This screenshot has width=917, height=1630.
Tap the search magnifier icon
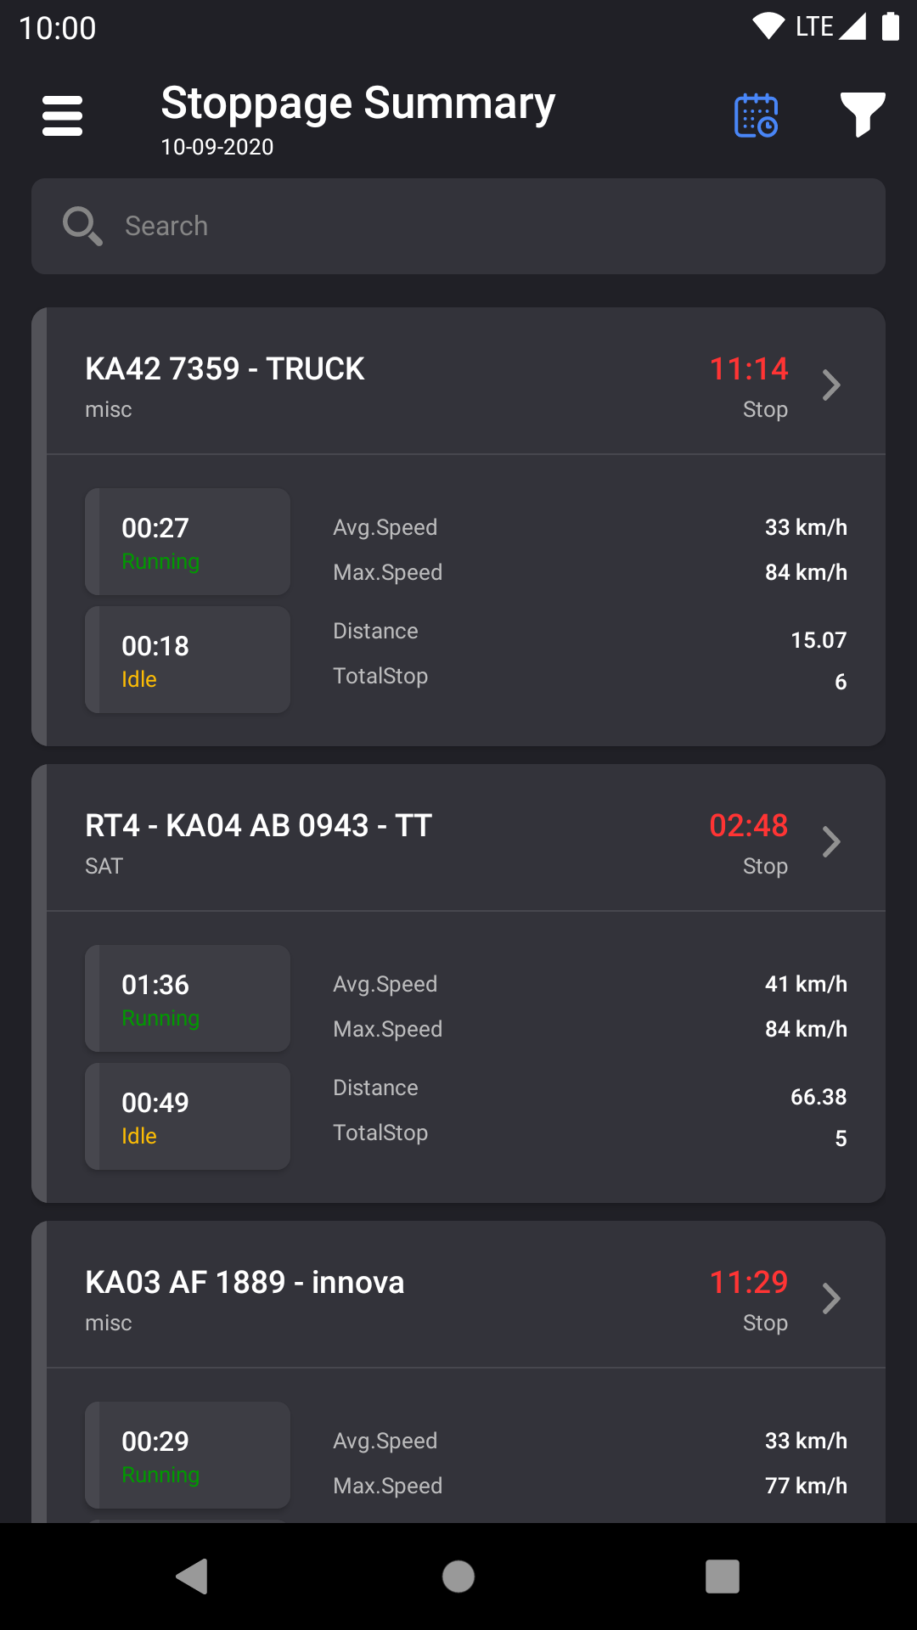82,226
